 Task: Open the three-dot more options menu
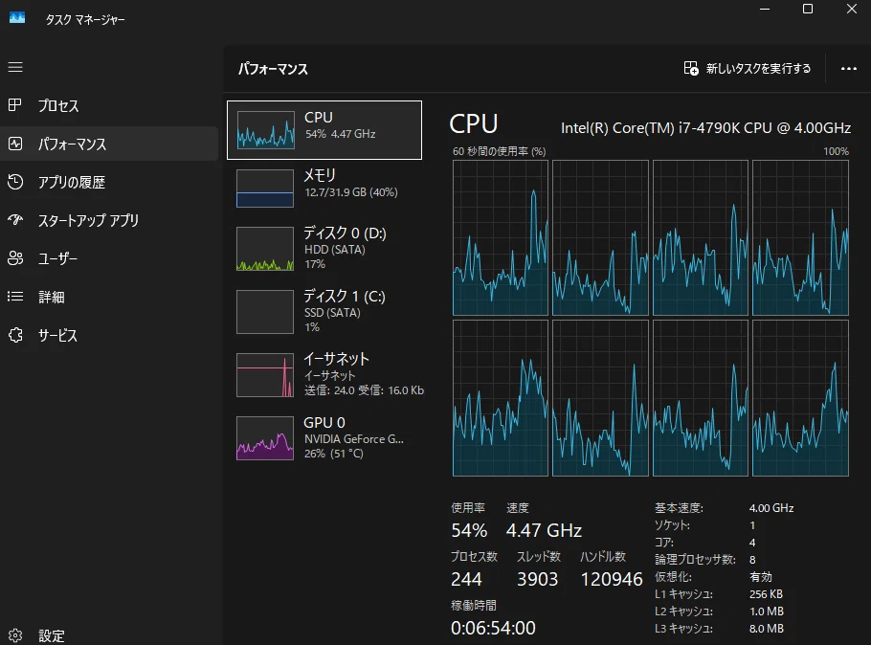(x=848, y=68)
